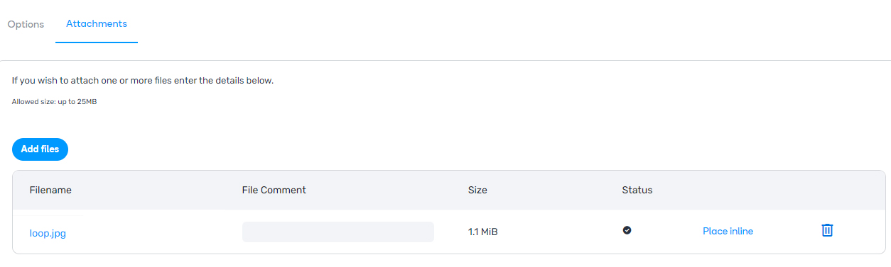
Task: Click Place inline for loop.jpg
Action: (x=728, y=231)
